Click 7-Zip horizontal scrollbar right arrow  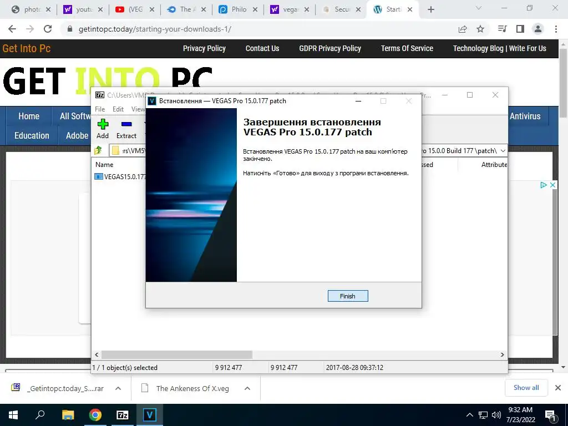pyautogui.click(x=502, y=354)
